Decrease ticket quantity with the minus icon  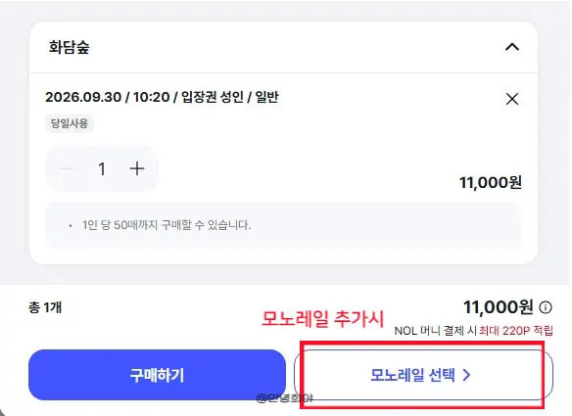[68, 168]
